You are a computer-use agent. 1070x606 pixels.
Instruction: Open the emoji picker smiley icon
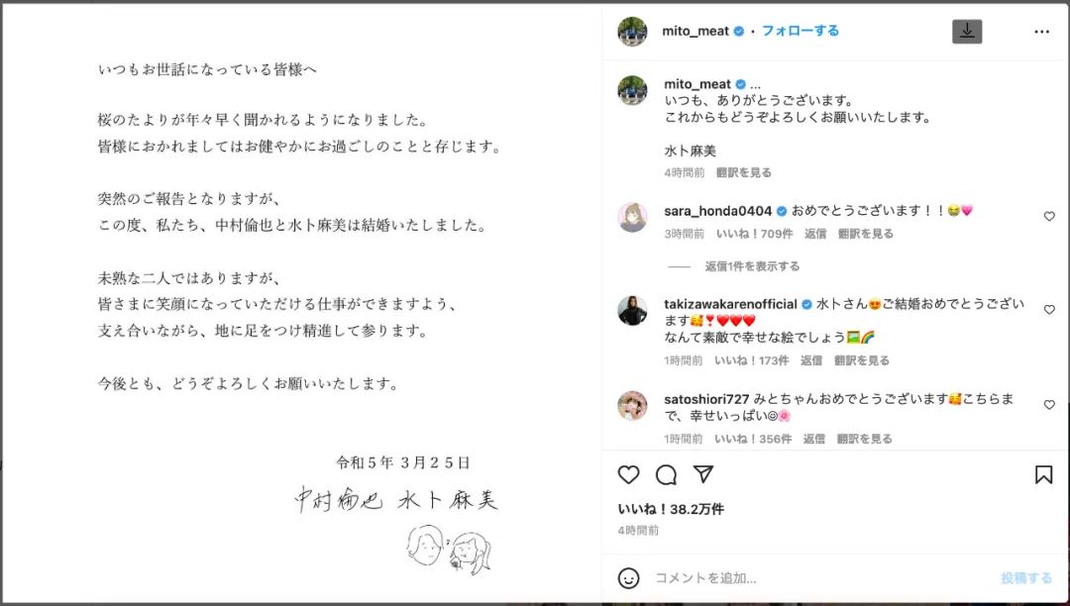coord(628,578)
